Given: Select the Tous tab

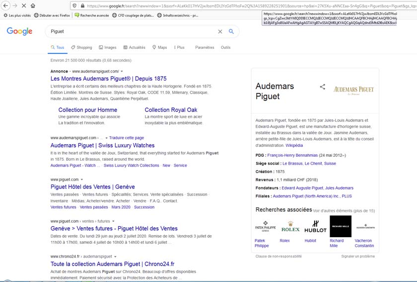Looking at the screenshot, I should [58, 47].
